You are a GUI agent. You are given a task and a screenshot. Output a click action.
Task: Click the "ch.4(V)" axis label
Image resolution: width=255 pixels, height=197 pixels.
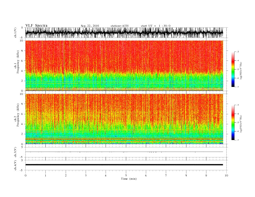[15, 165]
